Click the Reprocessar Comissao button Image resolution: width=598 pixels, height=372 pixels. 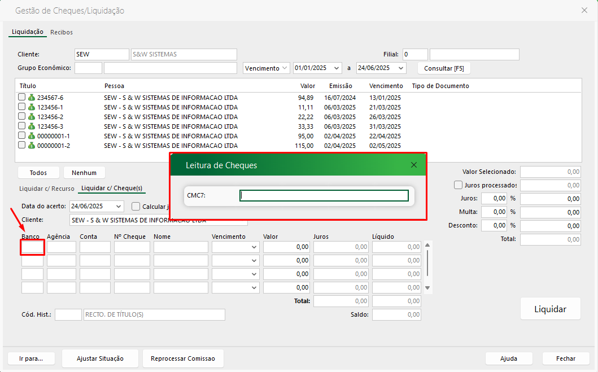click(x=183, y=358)
